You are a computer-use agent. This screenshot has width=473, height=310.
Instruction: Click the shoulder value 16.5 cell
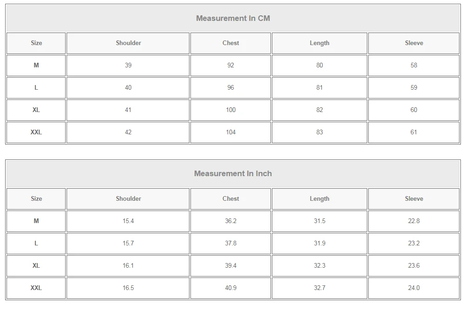pyautogui.click(x=128, y=288)
